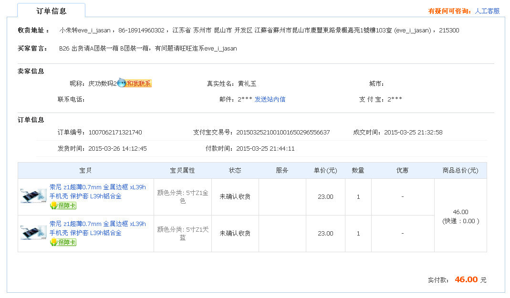This screenshot has width=510, height=298.
Task: Open product title link for 天蓝 item
Action: pyautogui.click(x=97, y=228)
